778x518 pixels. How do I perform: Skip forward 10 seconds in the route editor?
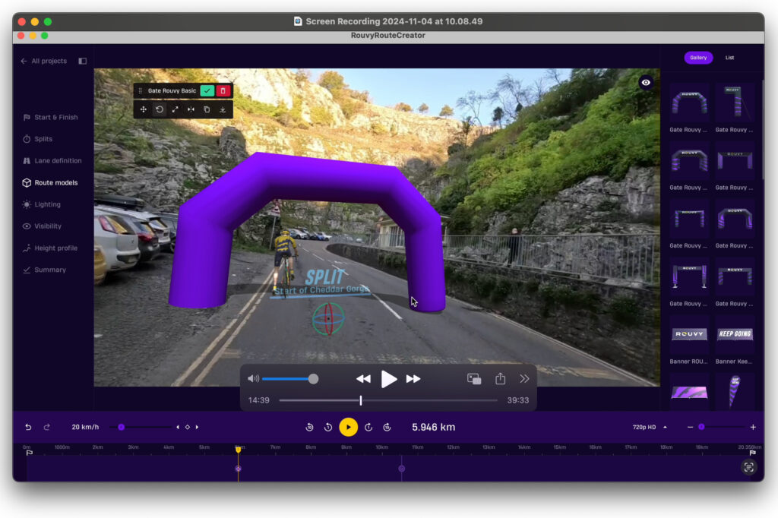click(x=387, y=427)
